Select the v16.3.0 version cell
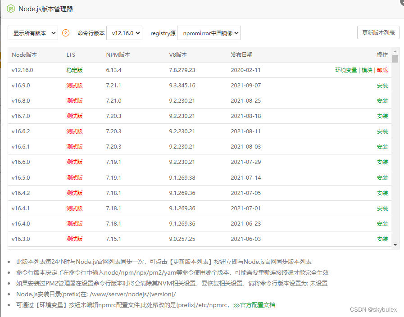 (21, 239)
